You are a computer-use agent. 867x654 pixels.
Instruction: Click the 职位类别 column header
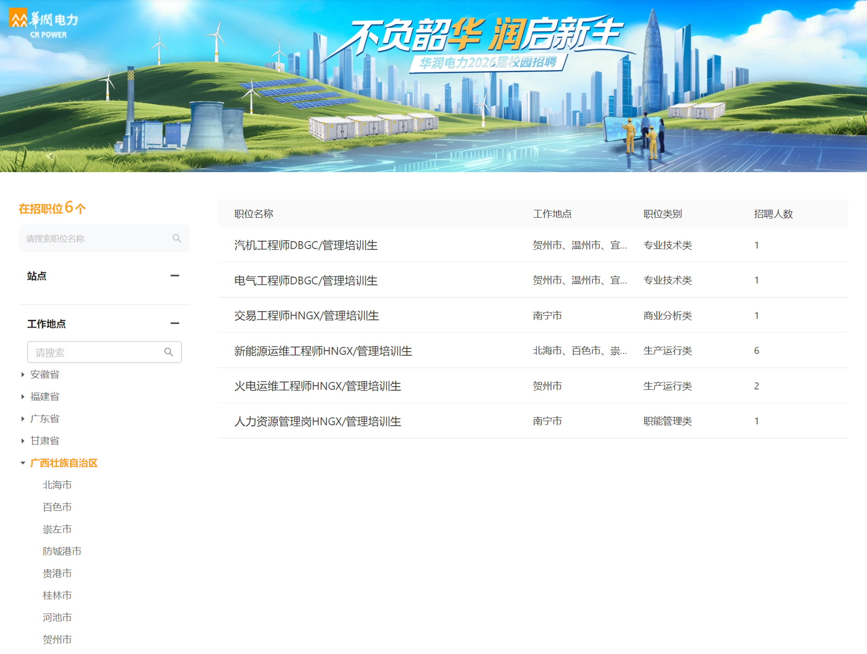[663, 214]
